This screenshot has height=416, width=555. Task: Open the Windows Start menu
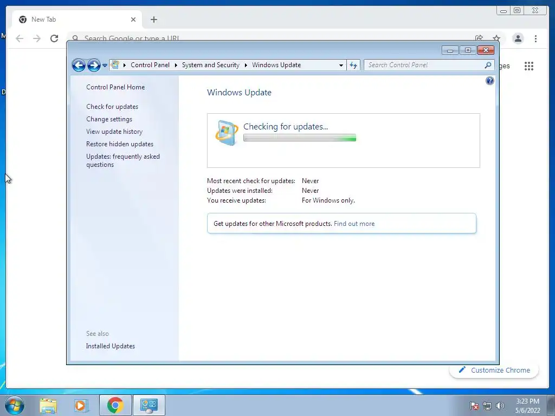coord(15,405)
